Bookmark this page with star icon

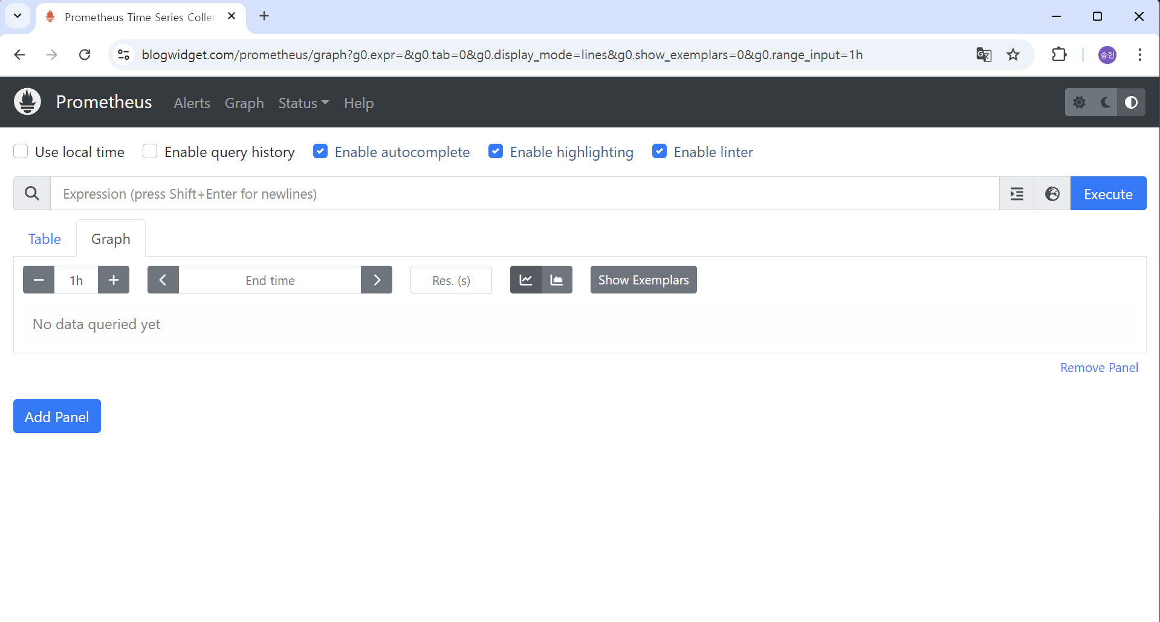click(1013, 55)
